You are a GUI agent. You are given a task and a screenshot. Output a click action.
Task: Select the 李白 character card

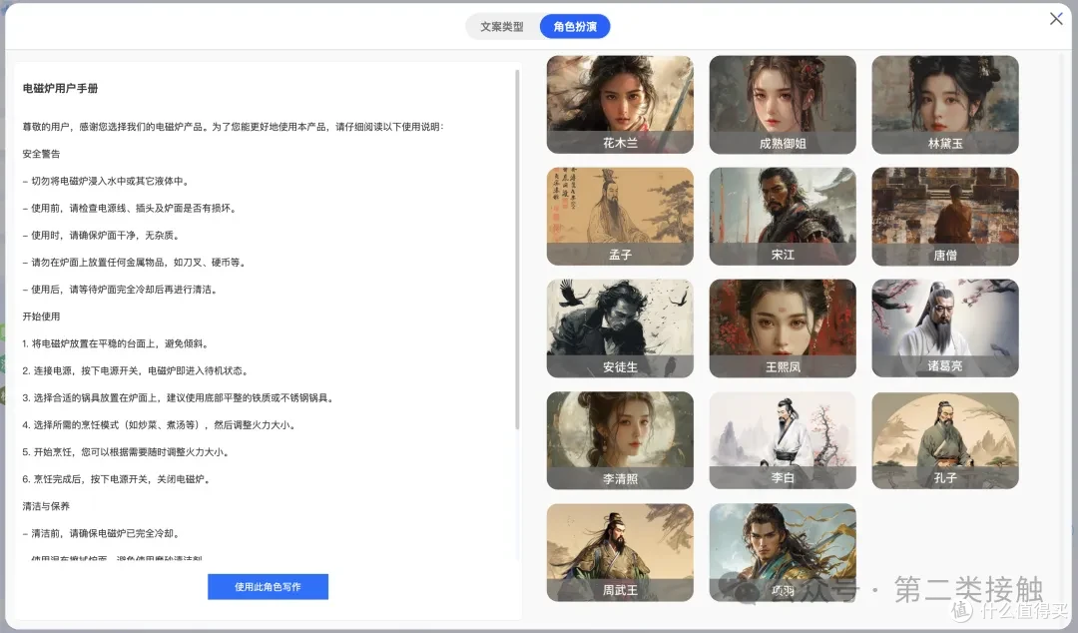click(x=783, y=440)
